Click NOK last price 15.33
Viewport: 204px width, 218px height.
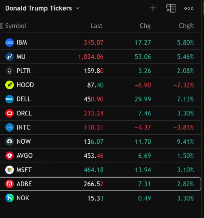95,198
